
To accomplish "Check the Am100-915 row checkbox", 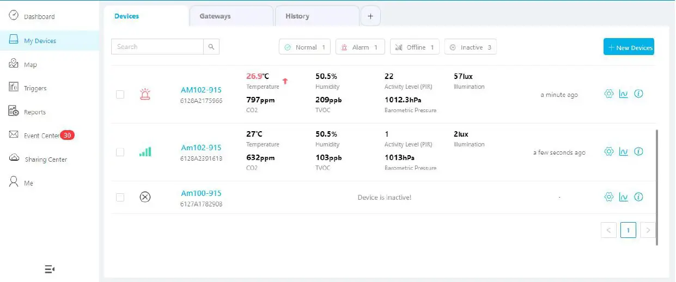I will tap(120, 197).
